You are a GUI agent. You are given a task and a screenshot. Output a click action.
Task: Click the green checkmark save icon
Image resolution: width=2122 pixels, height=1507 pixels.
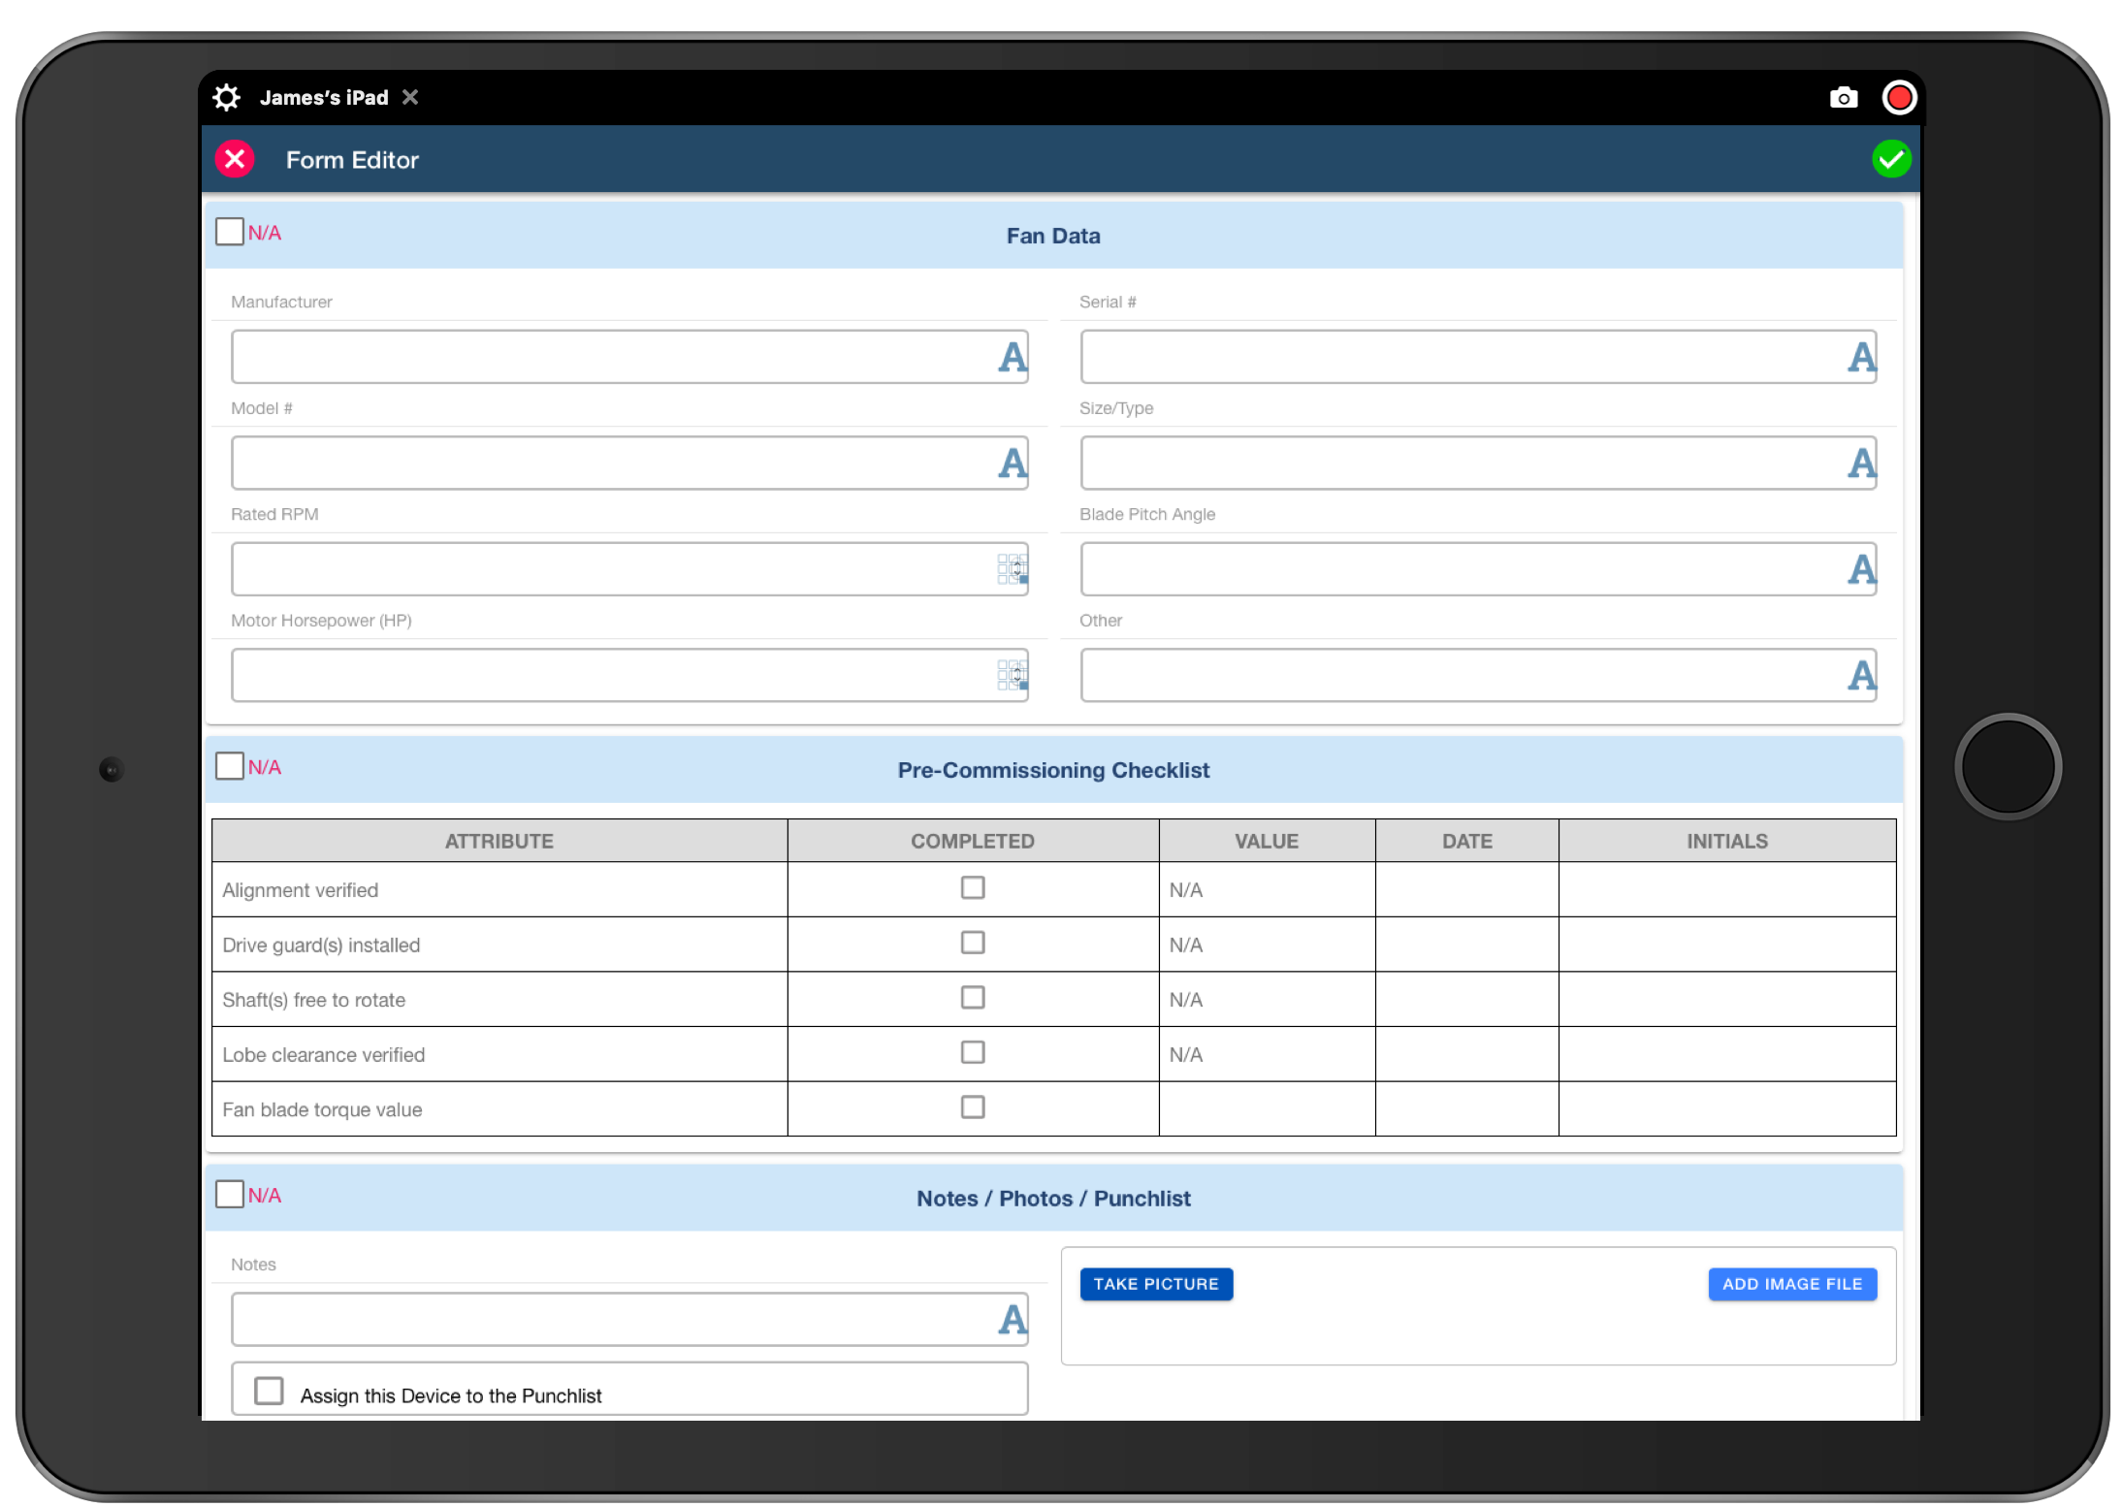click(x=1890, y=159)
